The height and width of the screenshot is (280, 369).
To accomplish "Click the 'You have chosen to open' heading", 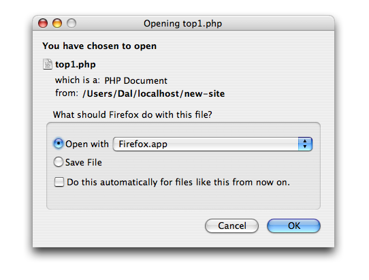I will [x=99, y=46].
